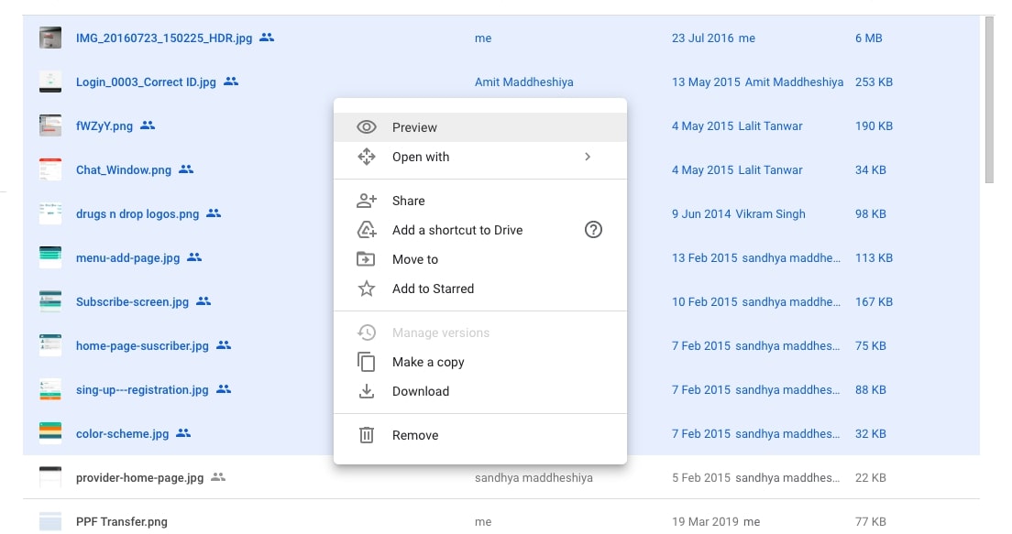
Task: Click the fWZyY.png thumbnail
Action: [x=50, y=125]
